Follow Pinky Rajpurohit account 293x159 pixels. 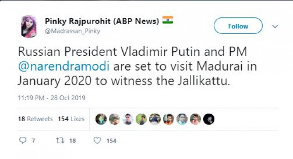click(x=238, y=26)
